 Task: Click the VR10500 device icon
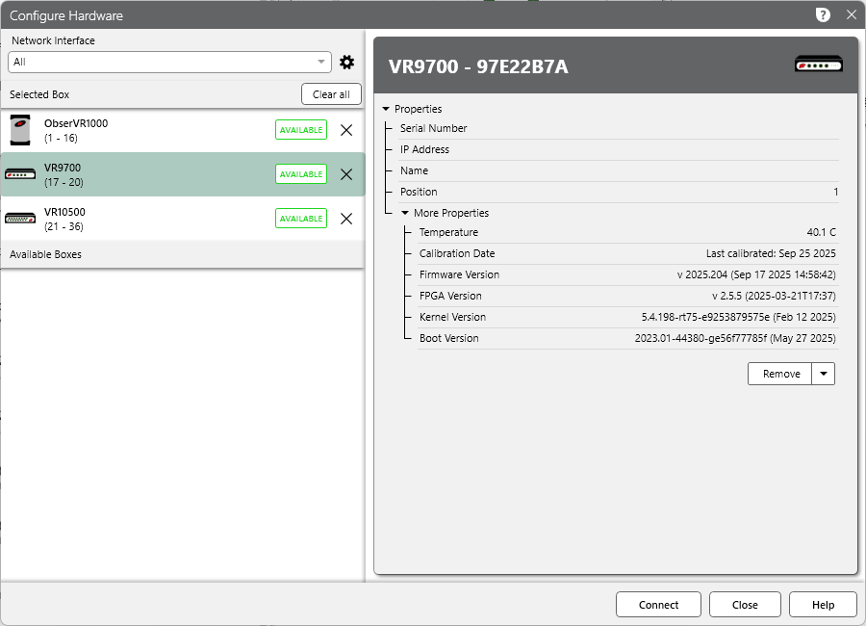20,219
